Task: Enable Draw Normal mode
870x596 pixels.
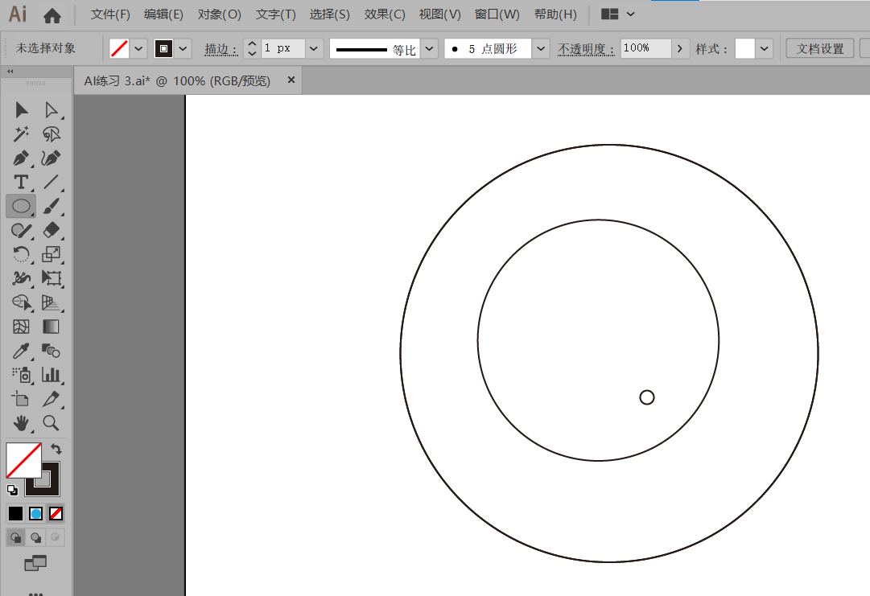Action: [15, 537]
